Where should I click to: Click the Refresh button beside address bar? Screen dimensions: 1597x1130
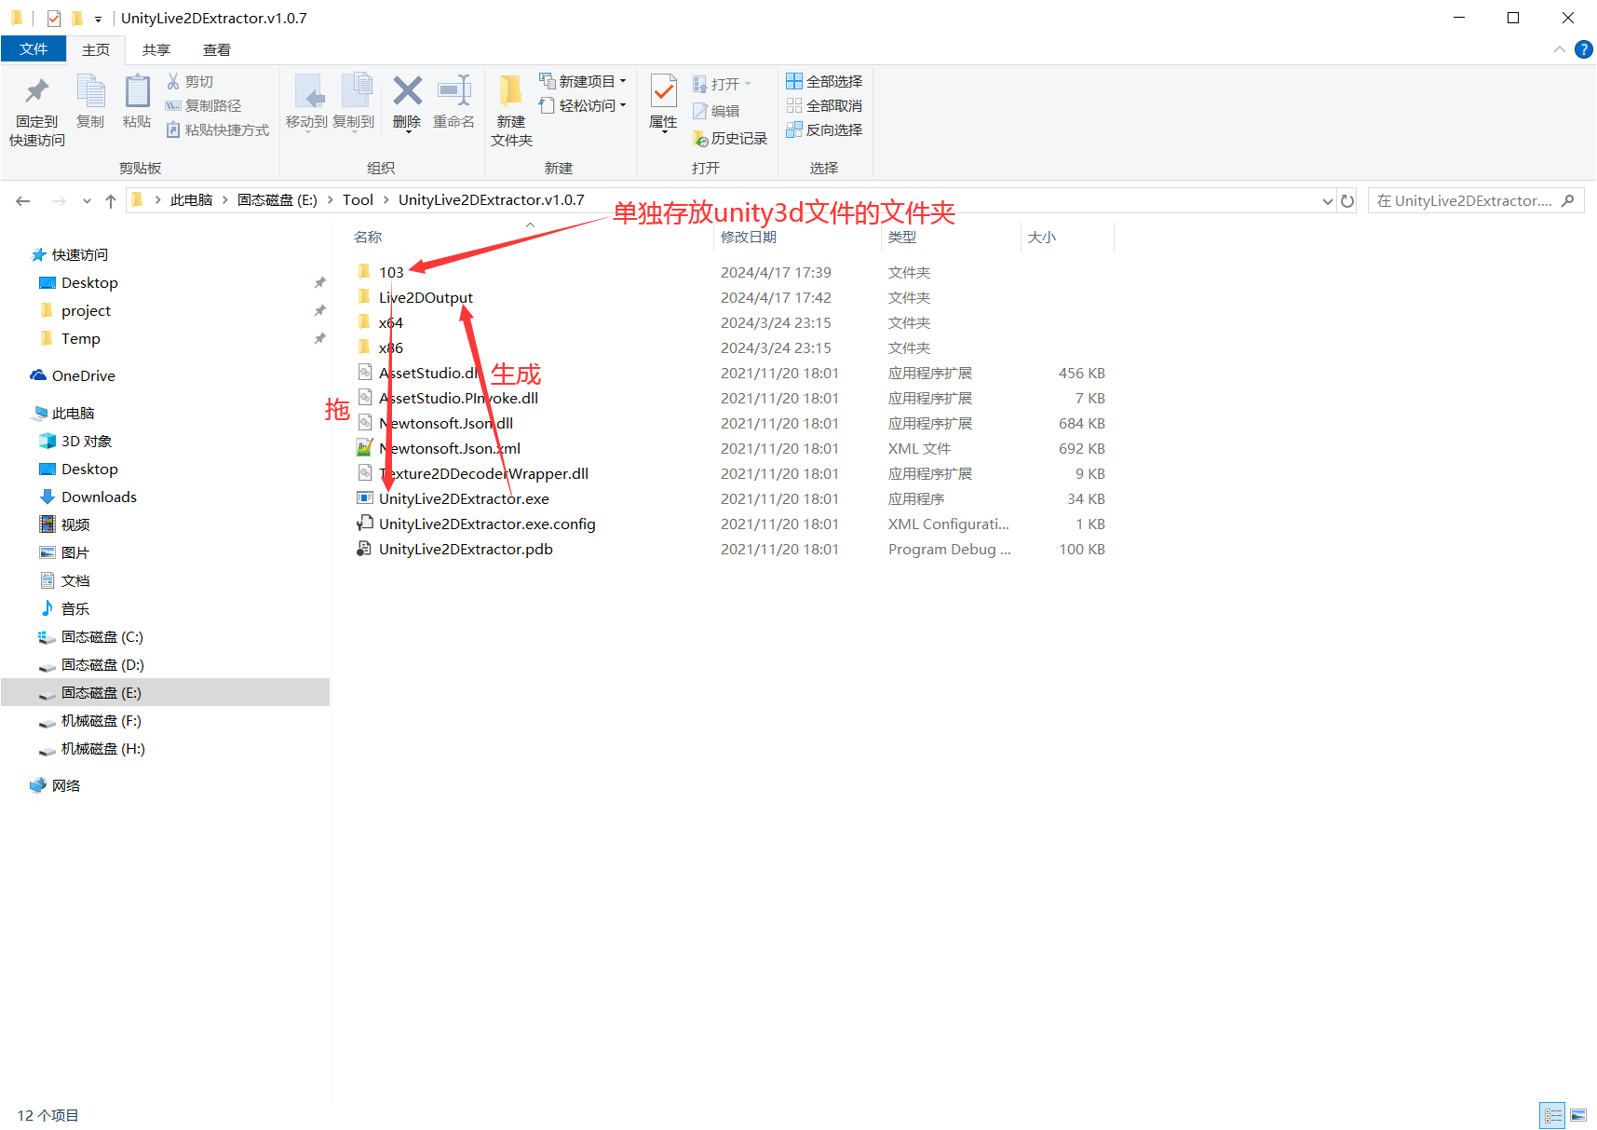(1347, 200)
